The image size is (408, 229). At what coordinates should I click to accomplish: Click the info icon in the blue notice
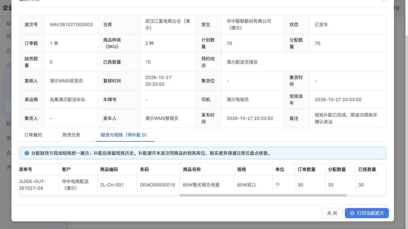click(27, 153)
